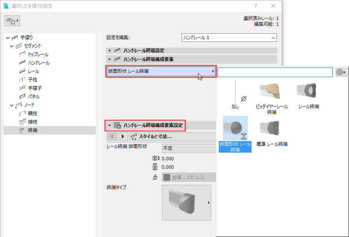Click the first 0.000 offset value
Viewport: 349px width, 237px height.
(x=168, y=158)
